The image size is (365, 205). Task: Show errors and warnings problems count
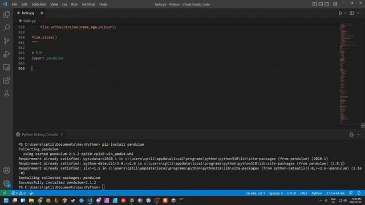(x=19, y=193)
